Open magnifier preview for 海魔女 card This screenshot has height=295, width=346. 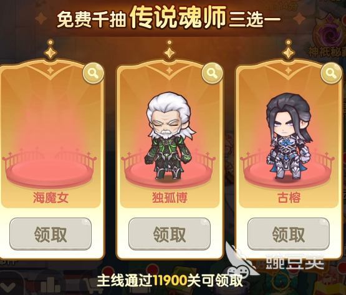94,73
